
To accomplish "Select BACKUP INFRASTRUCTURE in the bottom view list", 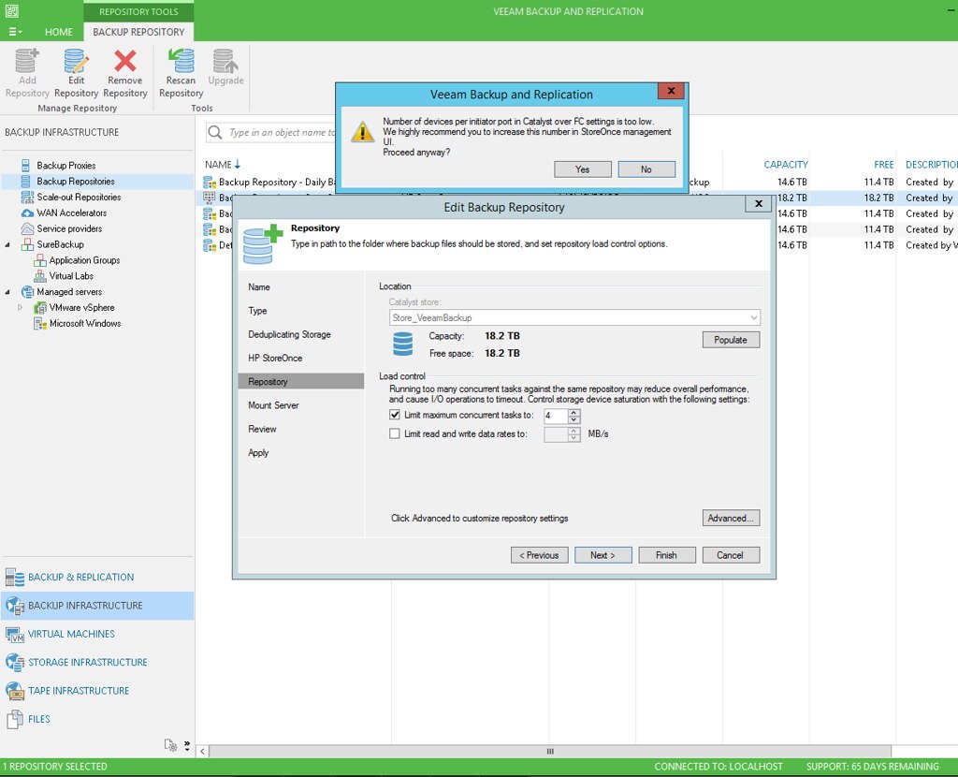I will pyautogui.click(x=97, y=605).
